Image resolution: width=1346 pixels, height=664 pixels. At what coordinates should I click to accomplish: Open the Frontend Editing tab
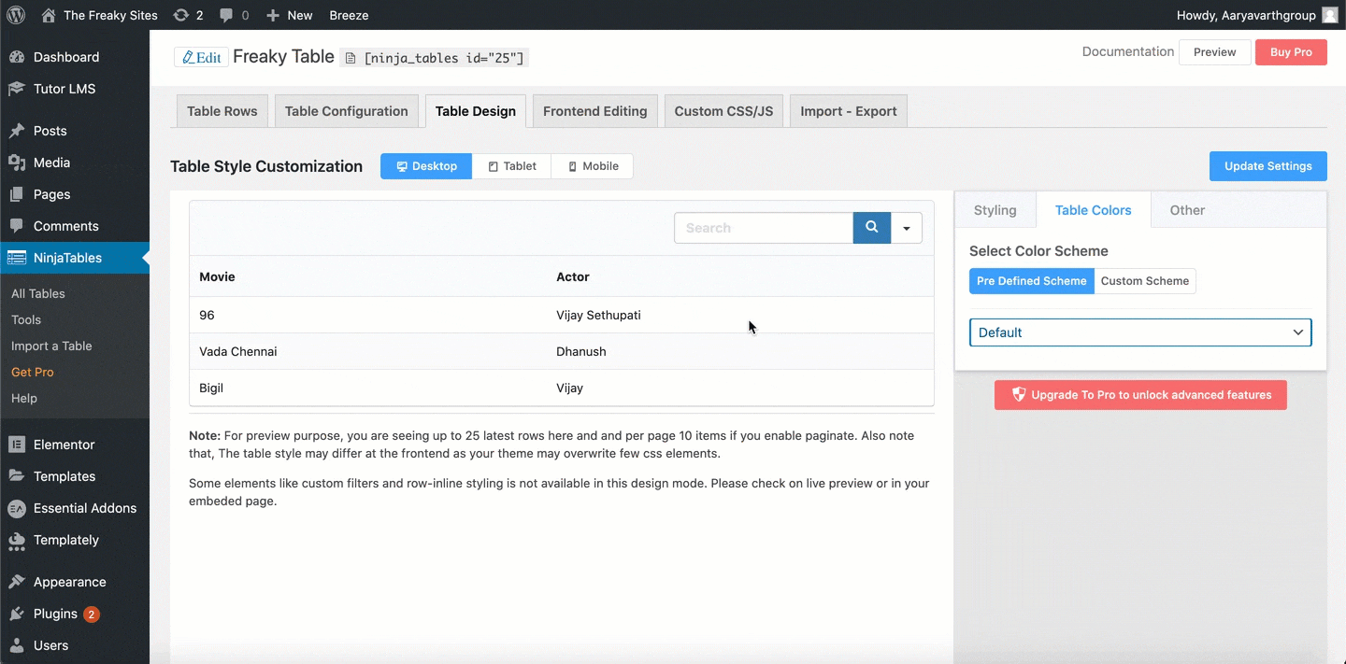pos(595,111)
